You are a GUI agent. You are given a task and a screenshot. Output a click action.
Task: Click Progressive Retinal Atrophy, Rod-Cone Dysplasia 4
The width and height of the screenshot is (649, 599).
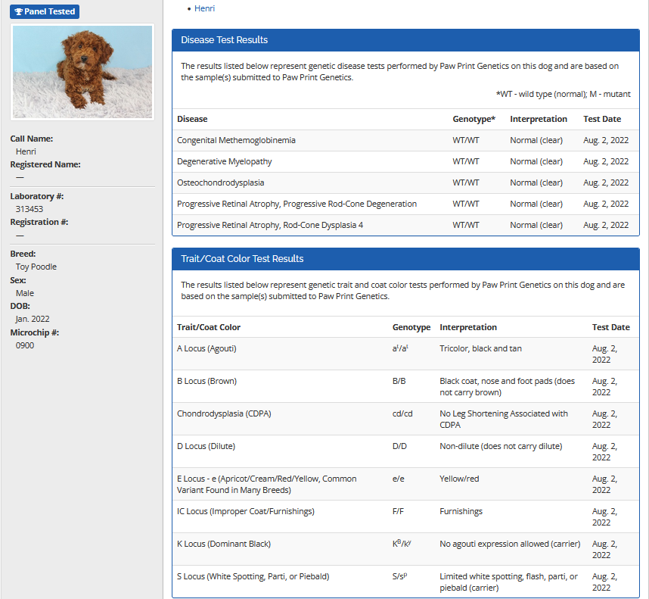[x=269, y=225]
